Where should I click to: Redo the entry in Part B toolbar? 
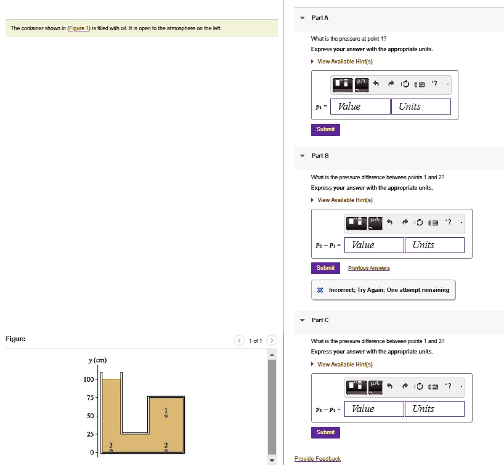tap(405, 222)
